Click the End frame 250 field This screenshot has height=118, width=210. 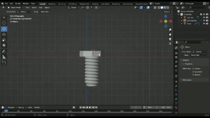(x=166, y=108)
